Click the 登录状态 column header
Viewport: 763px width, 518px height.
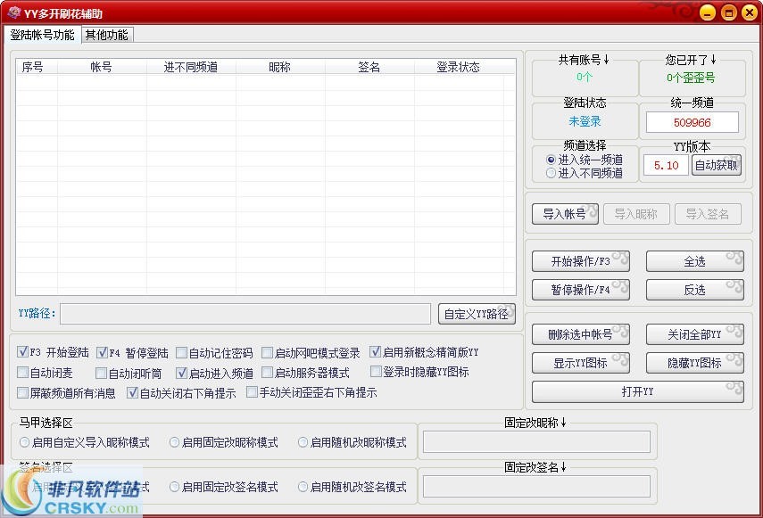coord(459,67)
